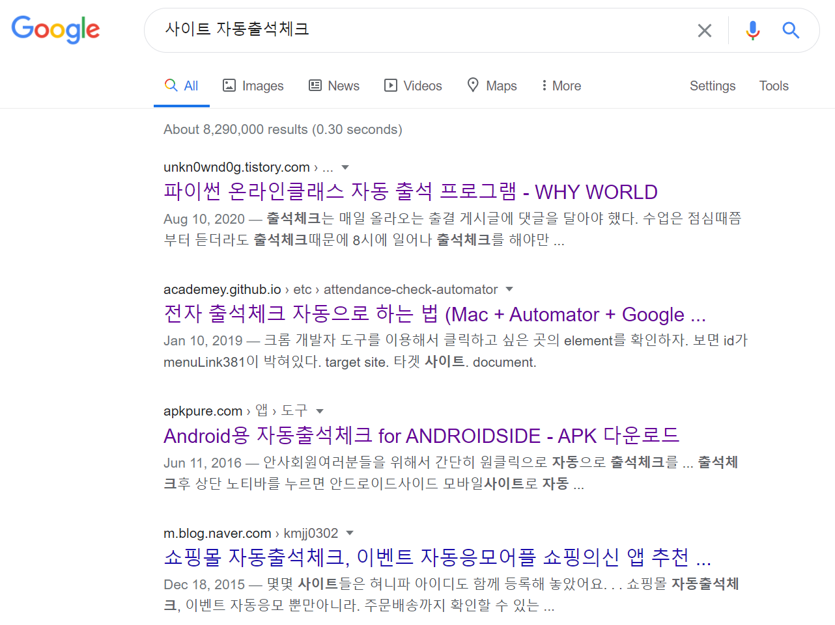The width and height of the screenshot is (835, 625).
Task: Click the m.blog.naver.com breadcrumb URL
Action: (x=217, y=533)
